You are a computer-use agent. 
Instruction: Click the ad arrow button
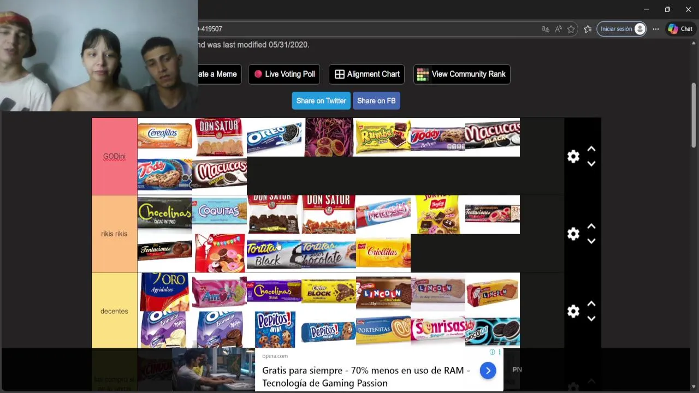coord(488,371)
